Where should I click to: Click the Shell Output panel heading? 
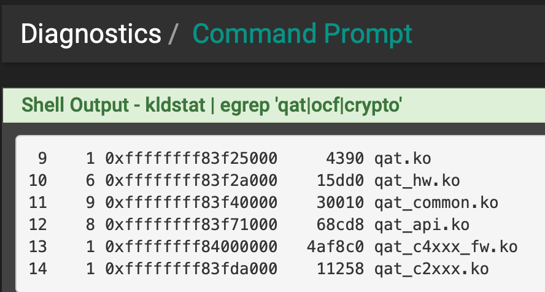pos(212,106)
